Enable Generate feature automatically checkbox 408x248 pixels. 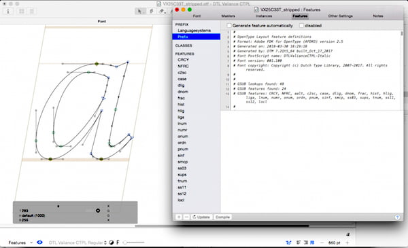coord(229,25)
